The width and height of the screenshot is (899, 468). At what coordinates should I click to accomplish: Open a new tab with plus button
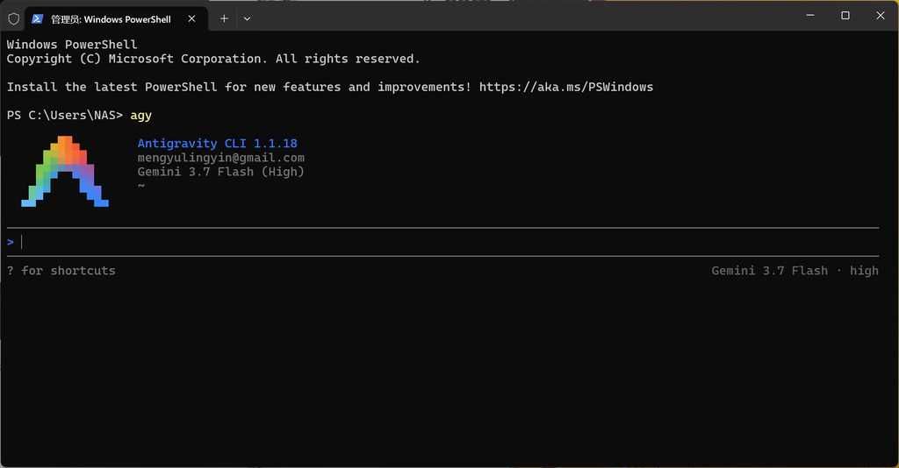(x=224, y=19)
